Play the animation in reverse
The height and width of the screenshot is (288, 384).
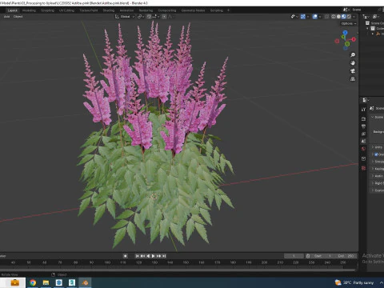click(148, 256)
